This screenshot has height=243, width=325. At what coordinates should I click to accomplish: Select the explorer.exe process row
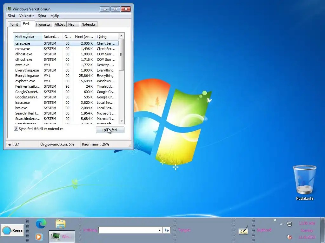coord(66,81)
